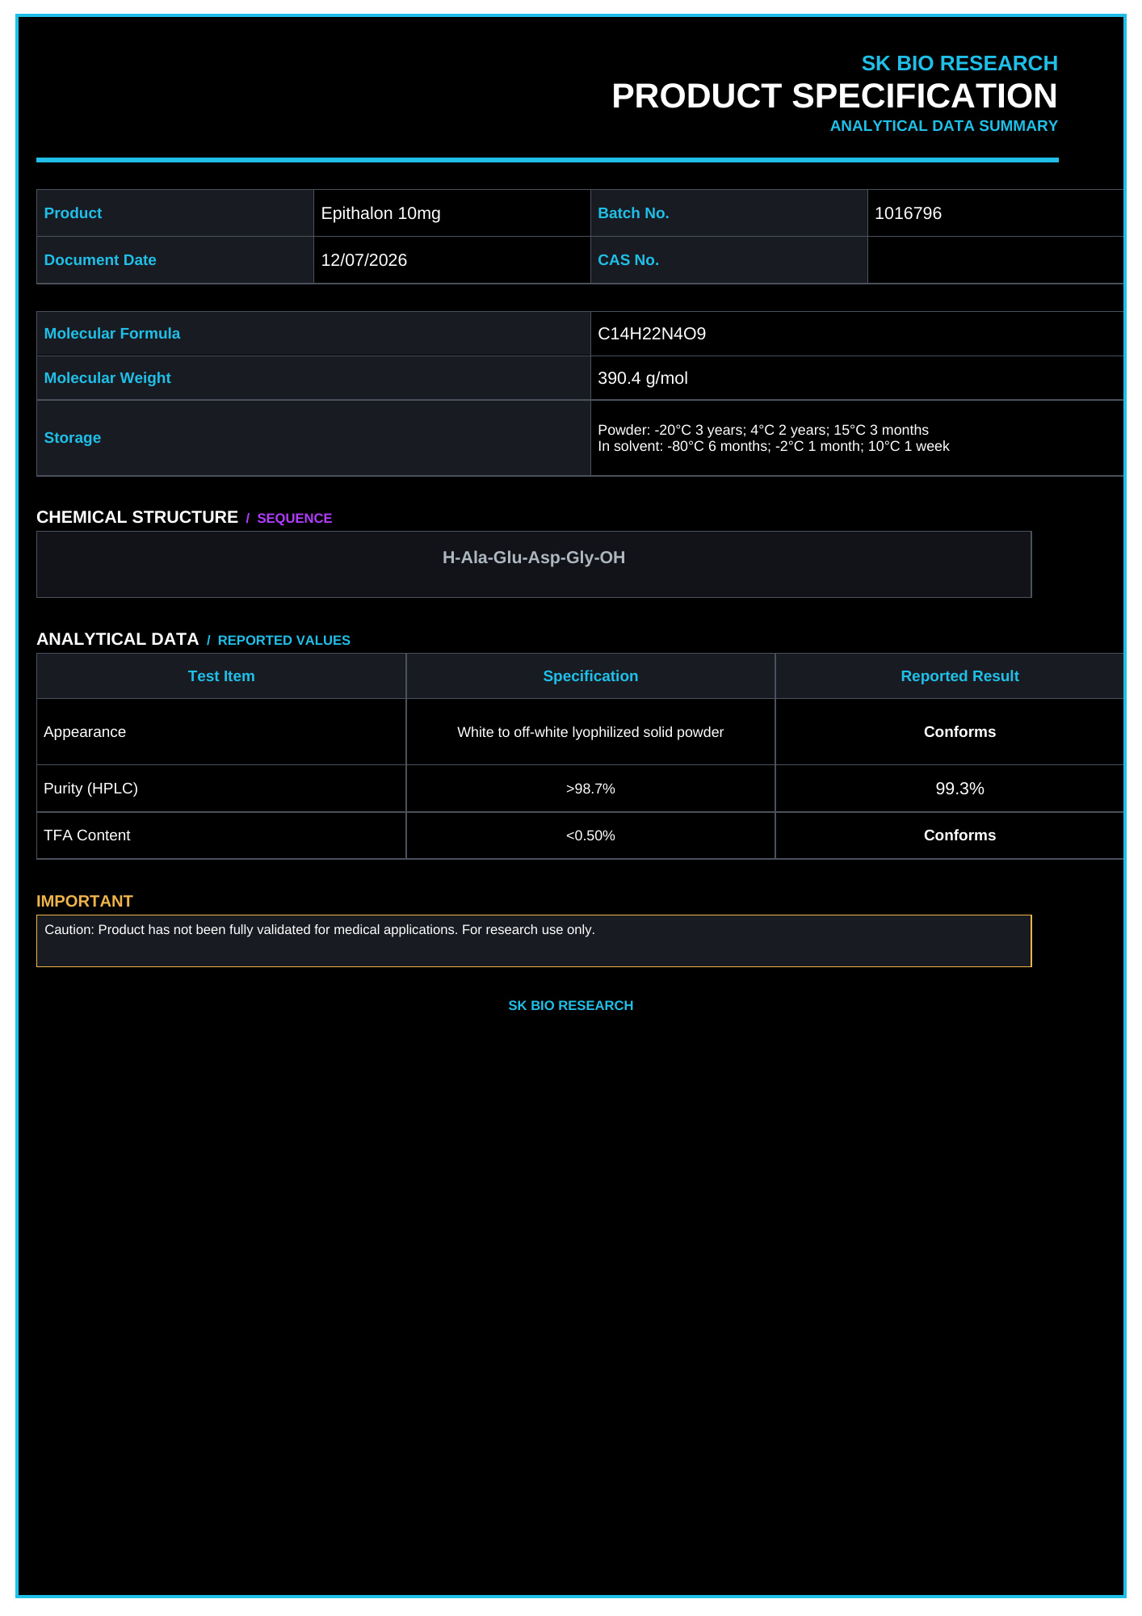Select batch number 1016796
The image size is (1142, 1616).
[x=908, y=213]
